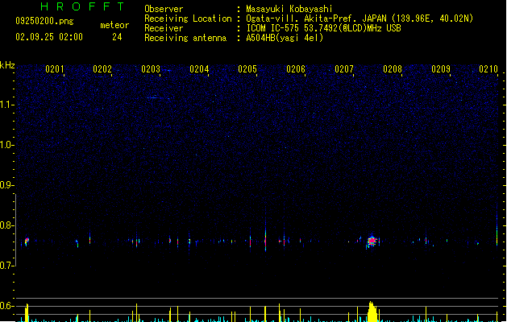Image resolution: width=507 pixels, height=322 pixels.
Task: Click the Receiving antenna label
Action: [x=185, y=38]
